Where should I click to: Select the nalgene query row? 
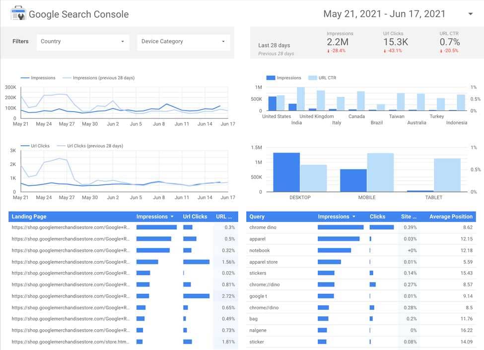click(361, 330)
